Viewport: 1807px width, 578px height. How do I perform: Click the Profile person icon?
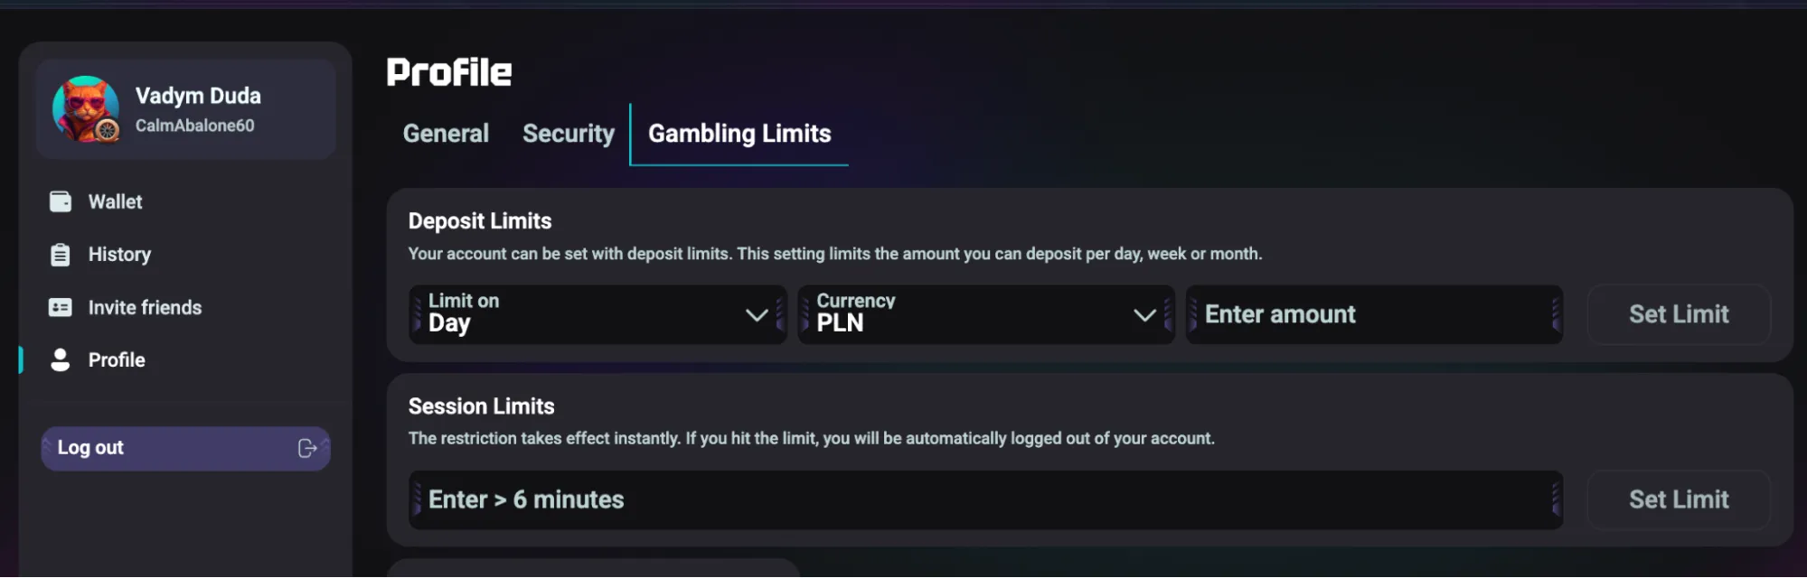(61, 360)
